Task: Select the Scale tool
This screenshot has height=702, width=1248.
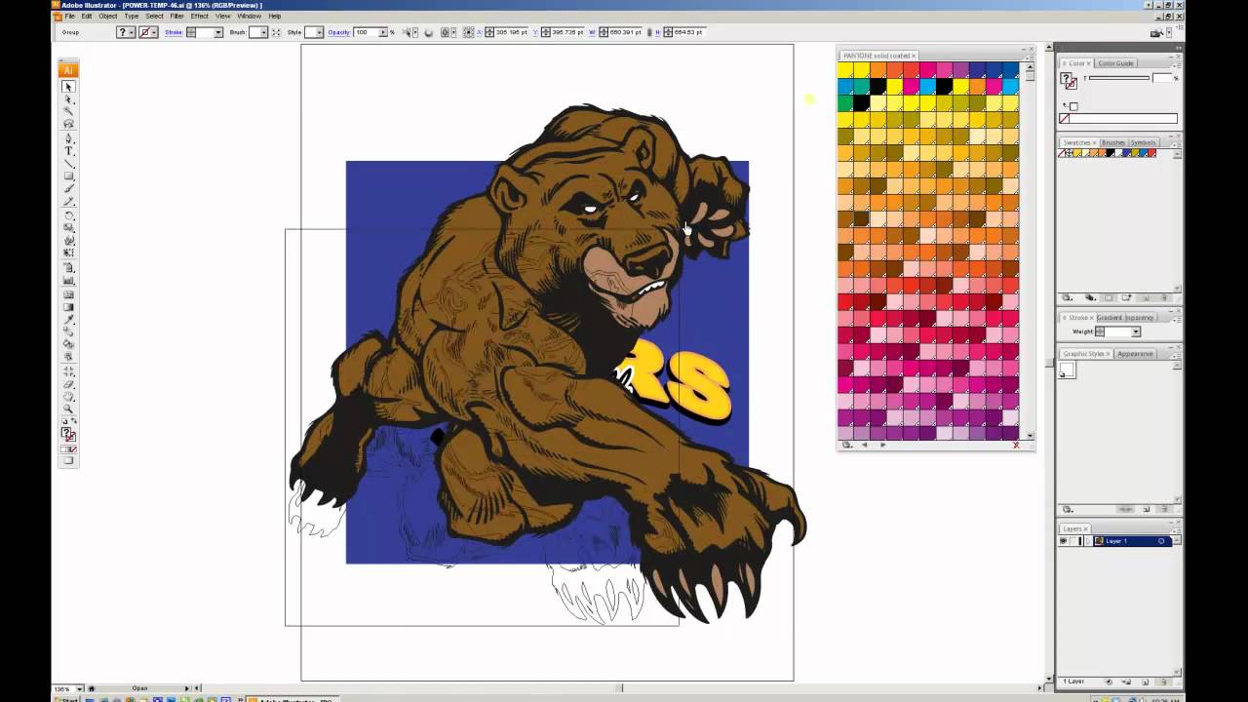Action: click(x=68, y=227)
